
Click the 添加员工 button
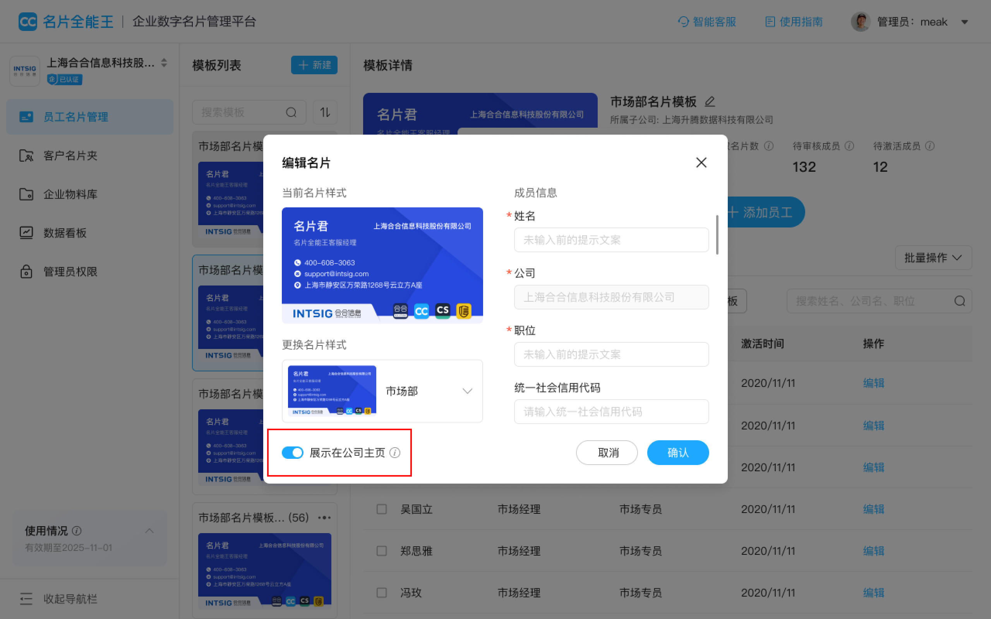(762, 212)
